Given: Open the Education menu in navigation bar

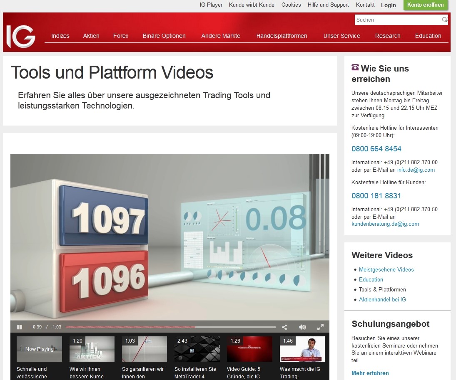Looking at the screenshot, I should tap(428, 36).
